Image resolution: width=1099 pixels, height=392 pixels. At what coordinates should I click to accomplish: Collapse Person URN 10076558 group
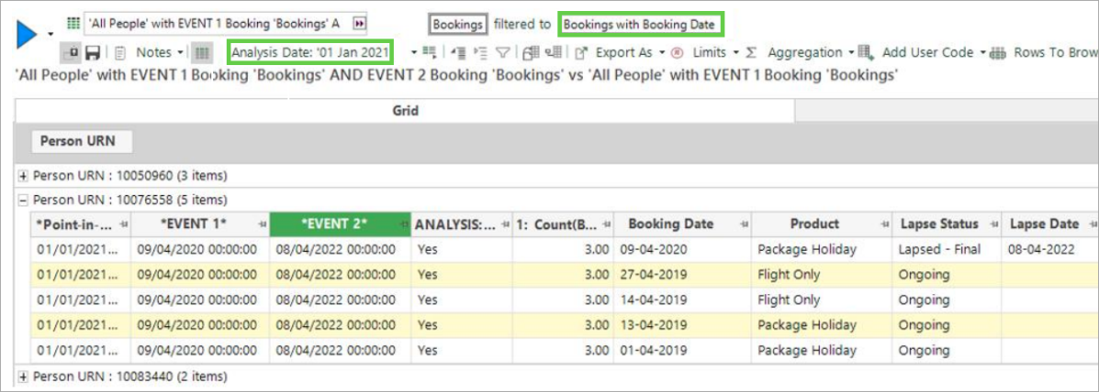tap(23, 200)
